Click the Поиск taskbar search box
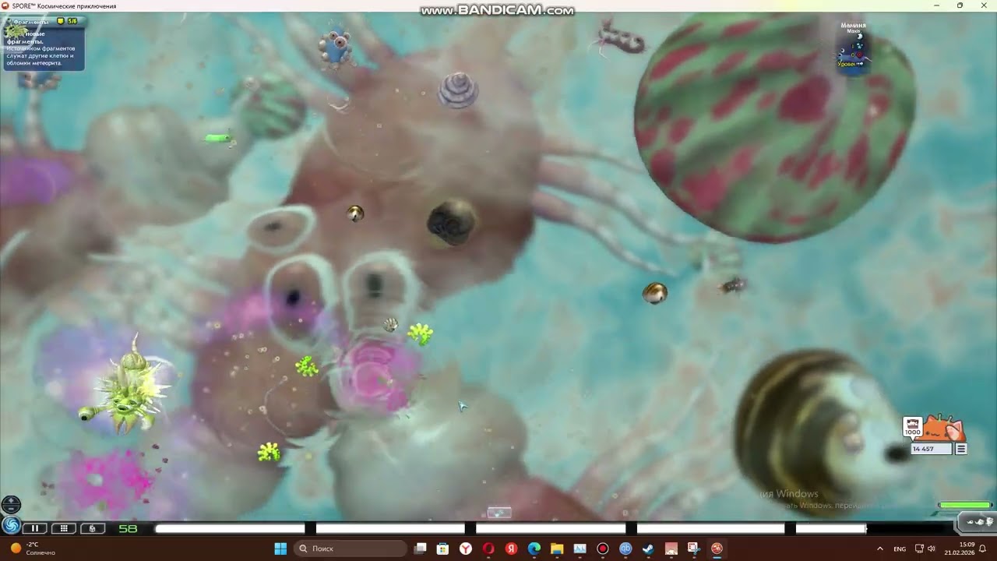The width and height of the screenshot is (997, 561). click(351, 549)
